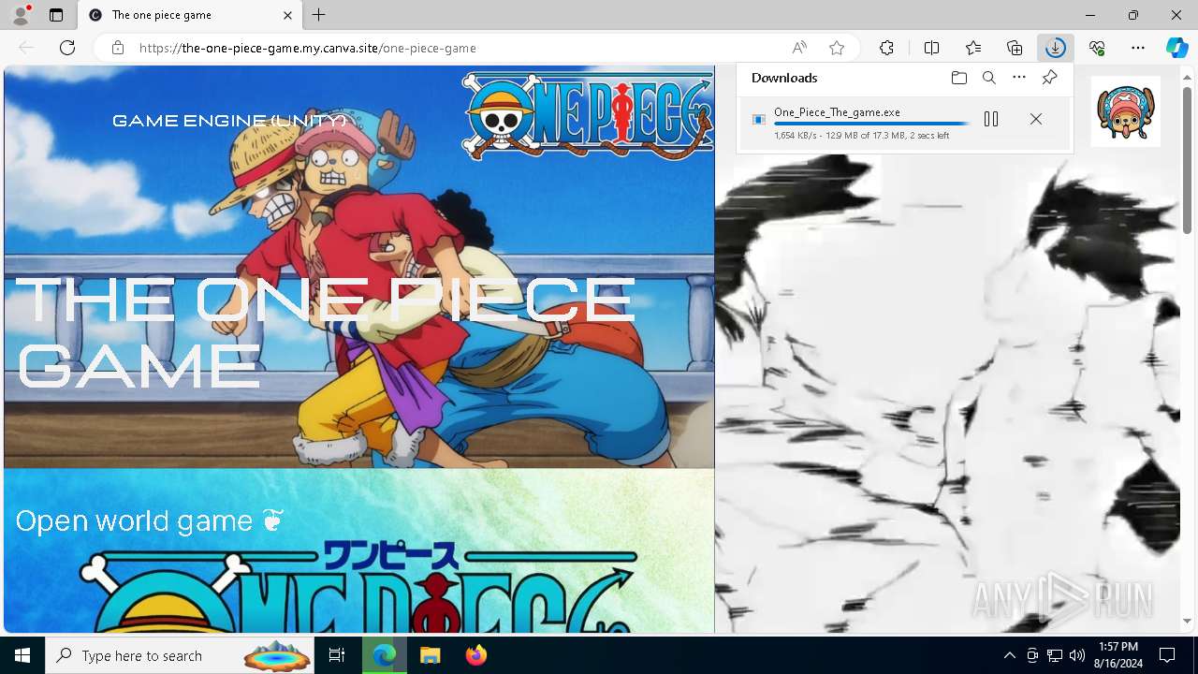Click the address bar URL

click(x=308, y=48)
